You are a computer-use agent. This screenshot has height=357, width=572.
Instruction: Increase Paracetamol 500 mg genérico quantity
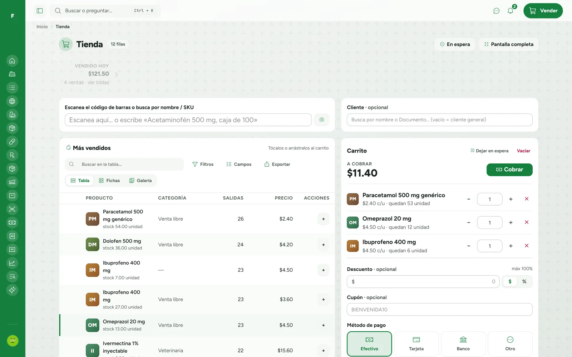pyautogui.click(x=511, y=199)
